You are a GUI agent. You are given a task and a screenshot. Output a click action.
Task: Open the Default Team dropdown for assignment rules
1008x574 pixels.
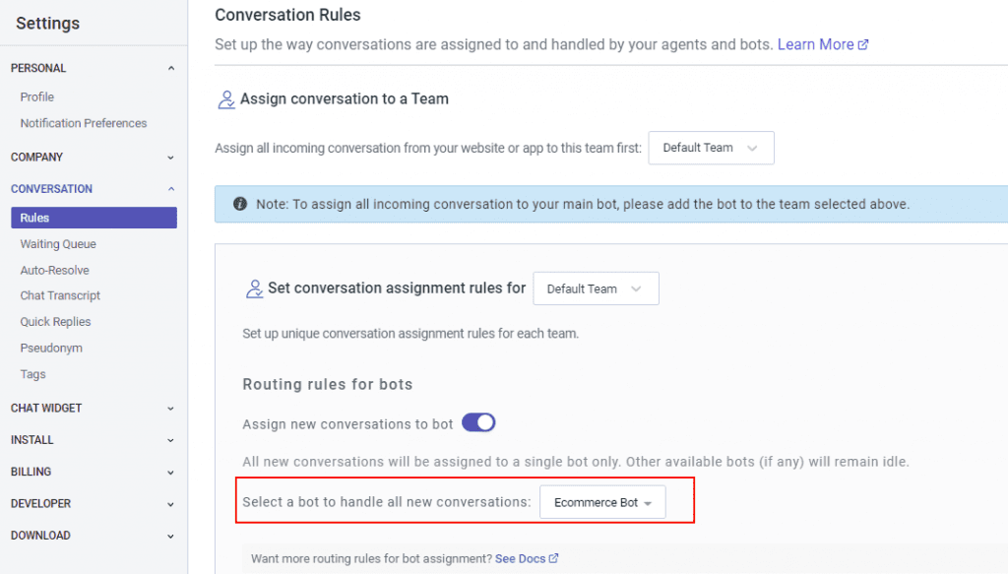click(596, 288)
